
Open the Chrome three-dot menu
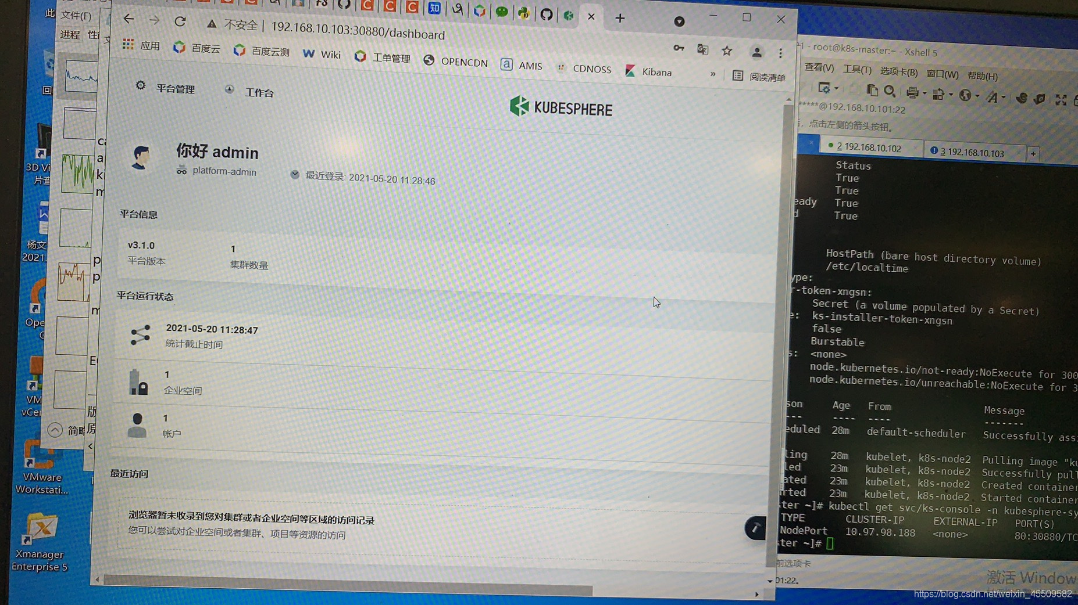pyautogui.click(x=780, y=53)
